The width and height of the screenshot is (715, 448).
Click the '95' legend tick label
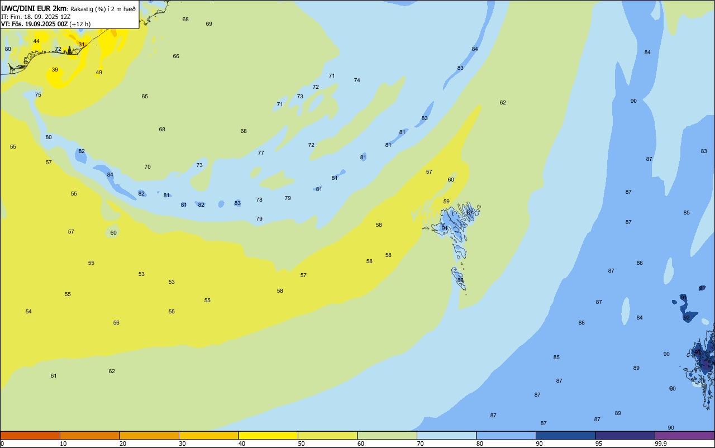click(598, 444)
